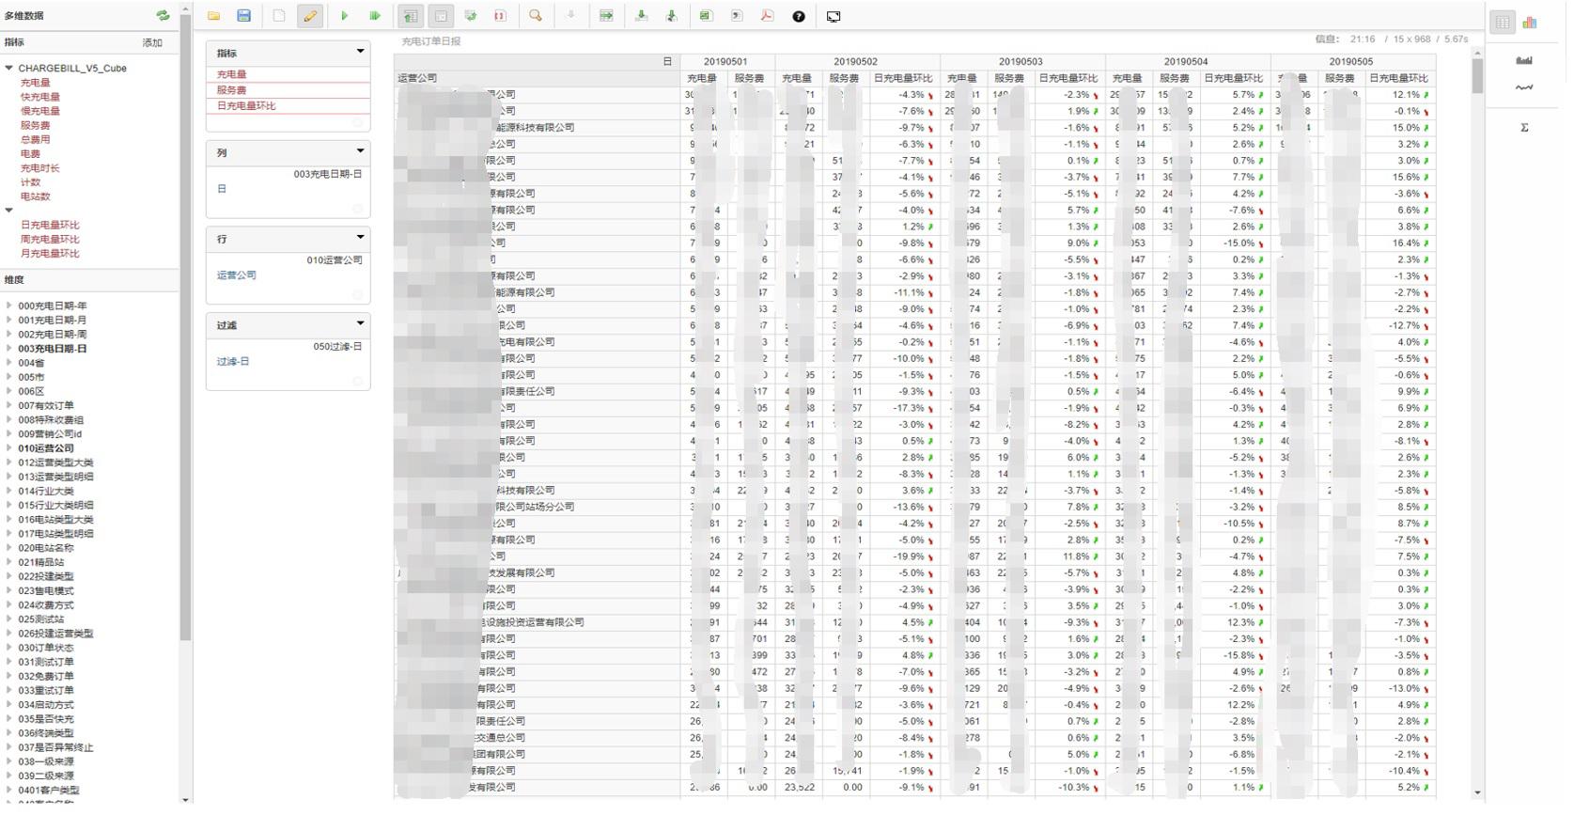This screenshot has height=815, width=1574.
Task: Export the report to PDF
Action: coord(767,16)
